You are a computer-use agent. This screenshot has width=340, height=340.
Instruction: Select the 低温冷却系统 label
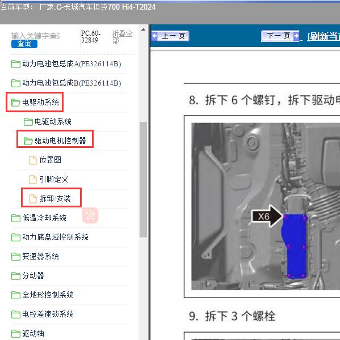pyautogui.click(x=44, y=218)
